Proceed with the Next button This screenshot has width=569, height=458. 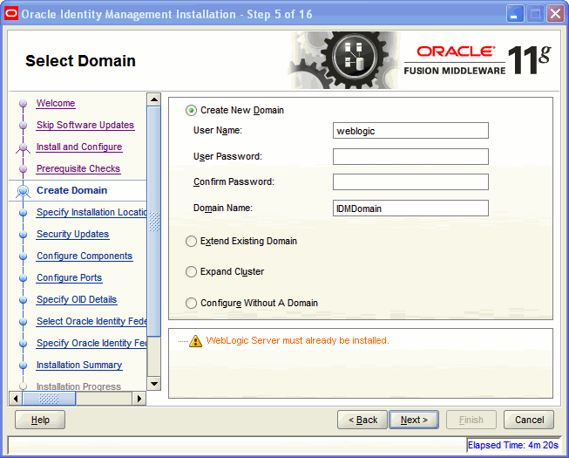414,420
